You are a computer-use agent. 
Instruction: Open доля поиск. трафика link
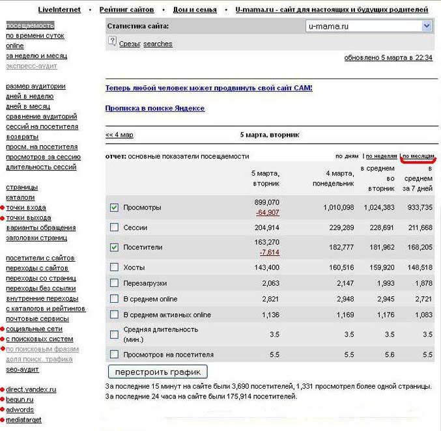[39, 359]
